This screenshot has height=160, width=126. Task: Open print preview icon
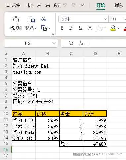point(57,5)
